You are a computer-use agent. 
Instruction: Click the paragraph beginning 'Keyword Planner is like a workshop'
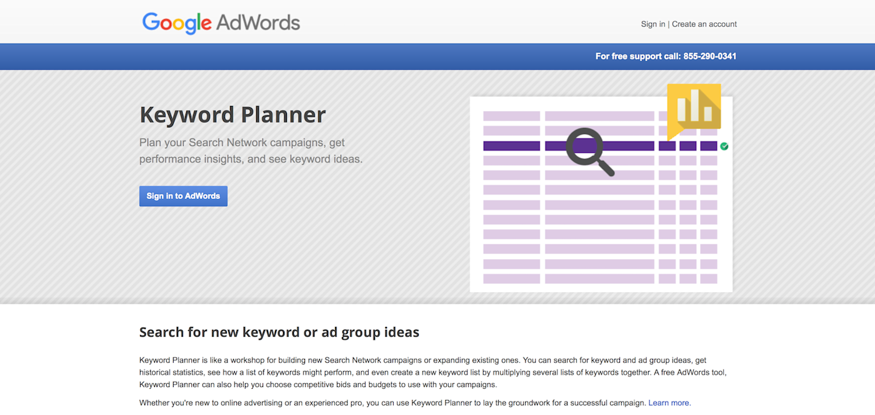coord(432,373)
